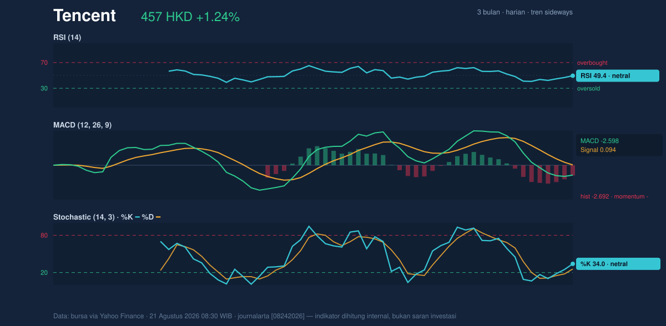Image resolution: width=666 pixels, height=326 pixels.
Task: Click the Signal 0.094 legend value
Action: pyautogui.click(x=598, y=150)
